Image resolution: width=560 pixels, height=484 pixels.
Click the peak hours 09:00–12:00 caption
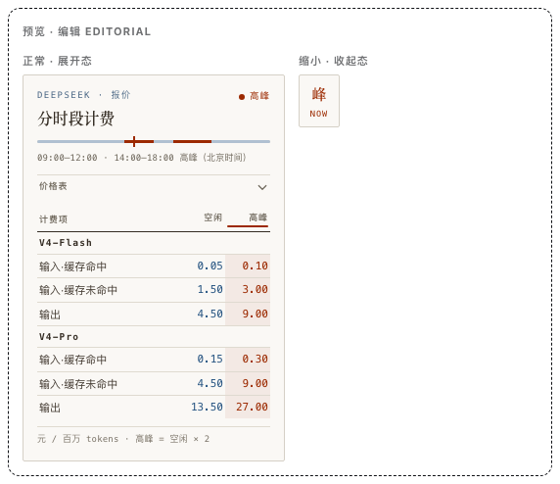coord(142,158)
